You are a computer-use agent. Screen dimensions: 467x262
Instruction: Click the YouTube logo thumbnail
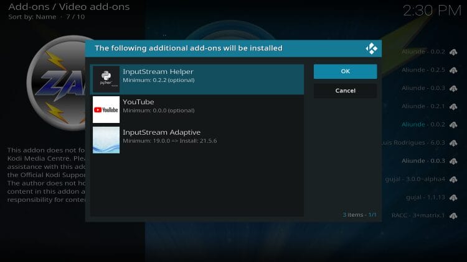[x=106, y=110]
